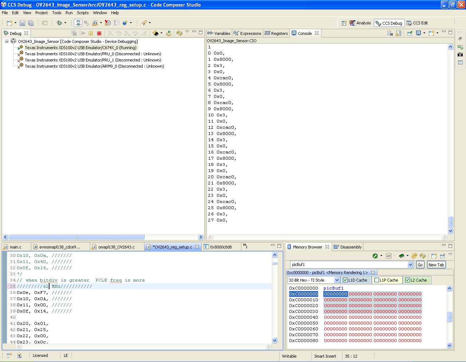Click the Go button
Image resolution: width=466 pixels, height=362 pixels.
click(420, 265)
